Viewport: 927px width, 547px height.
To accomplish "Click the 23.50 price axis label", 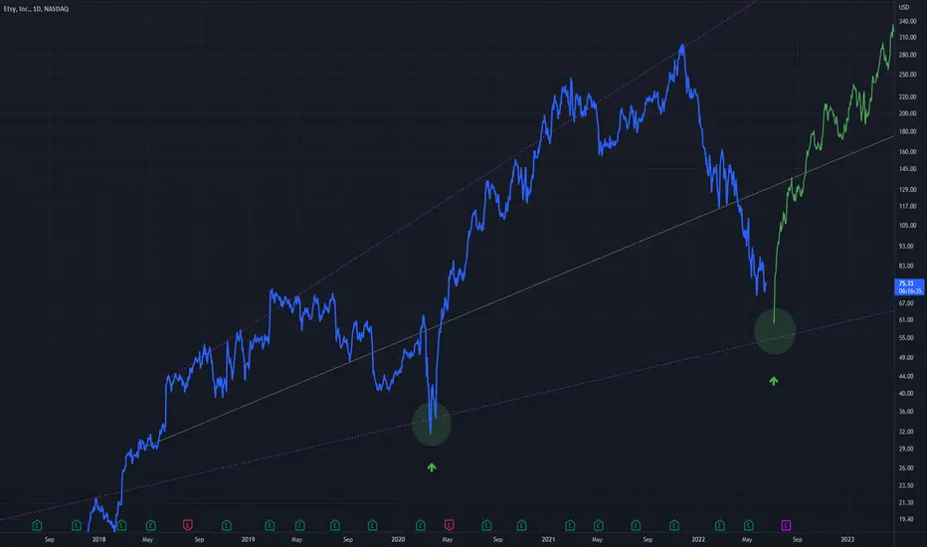I will [x=906, y=485].
